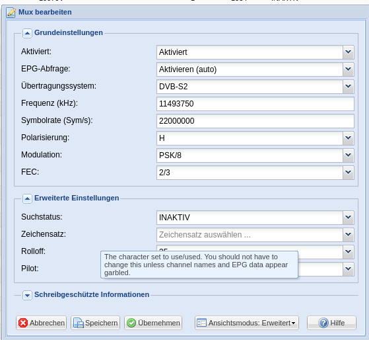Collapse the Grundeinstellungen section

[27, 33]
